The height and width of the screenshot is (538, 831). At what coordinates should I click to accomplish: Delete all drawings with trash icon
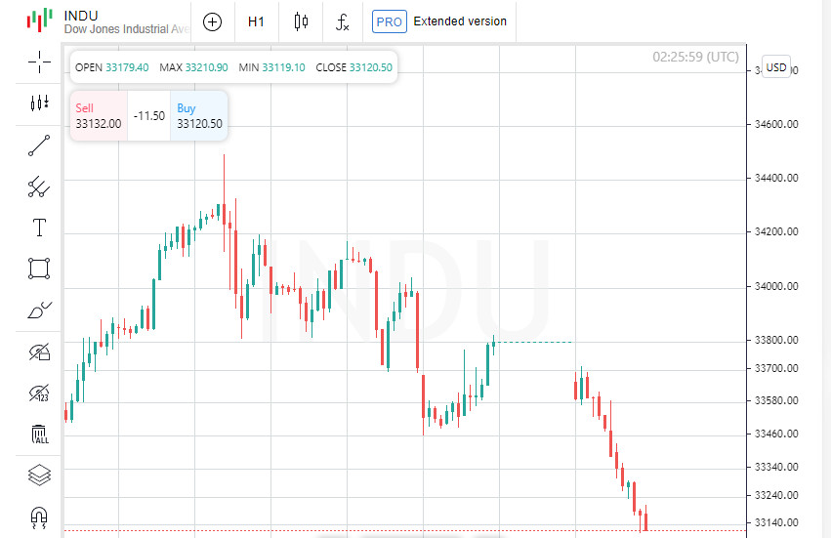(x=39, y=435)
